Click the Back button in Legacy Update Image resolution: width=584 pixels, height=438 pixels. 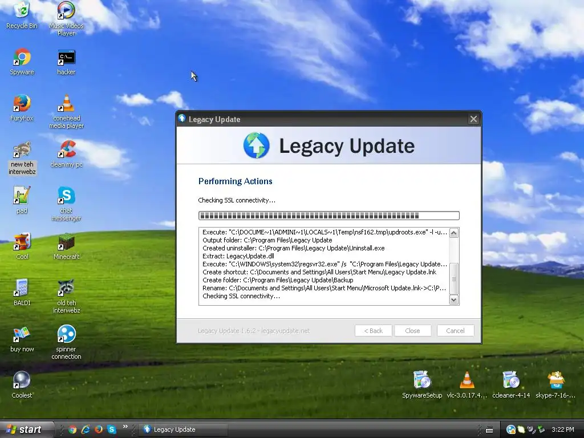(373, 331)
